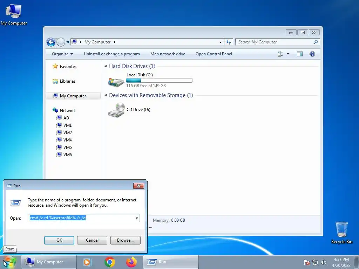Click Open Control Panel
The width and height of the screenshot is (359, 269).
214,54
